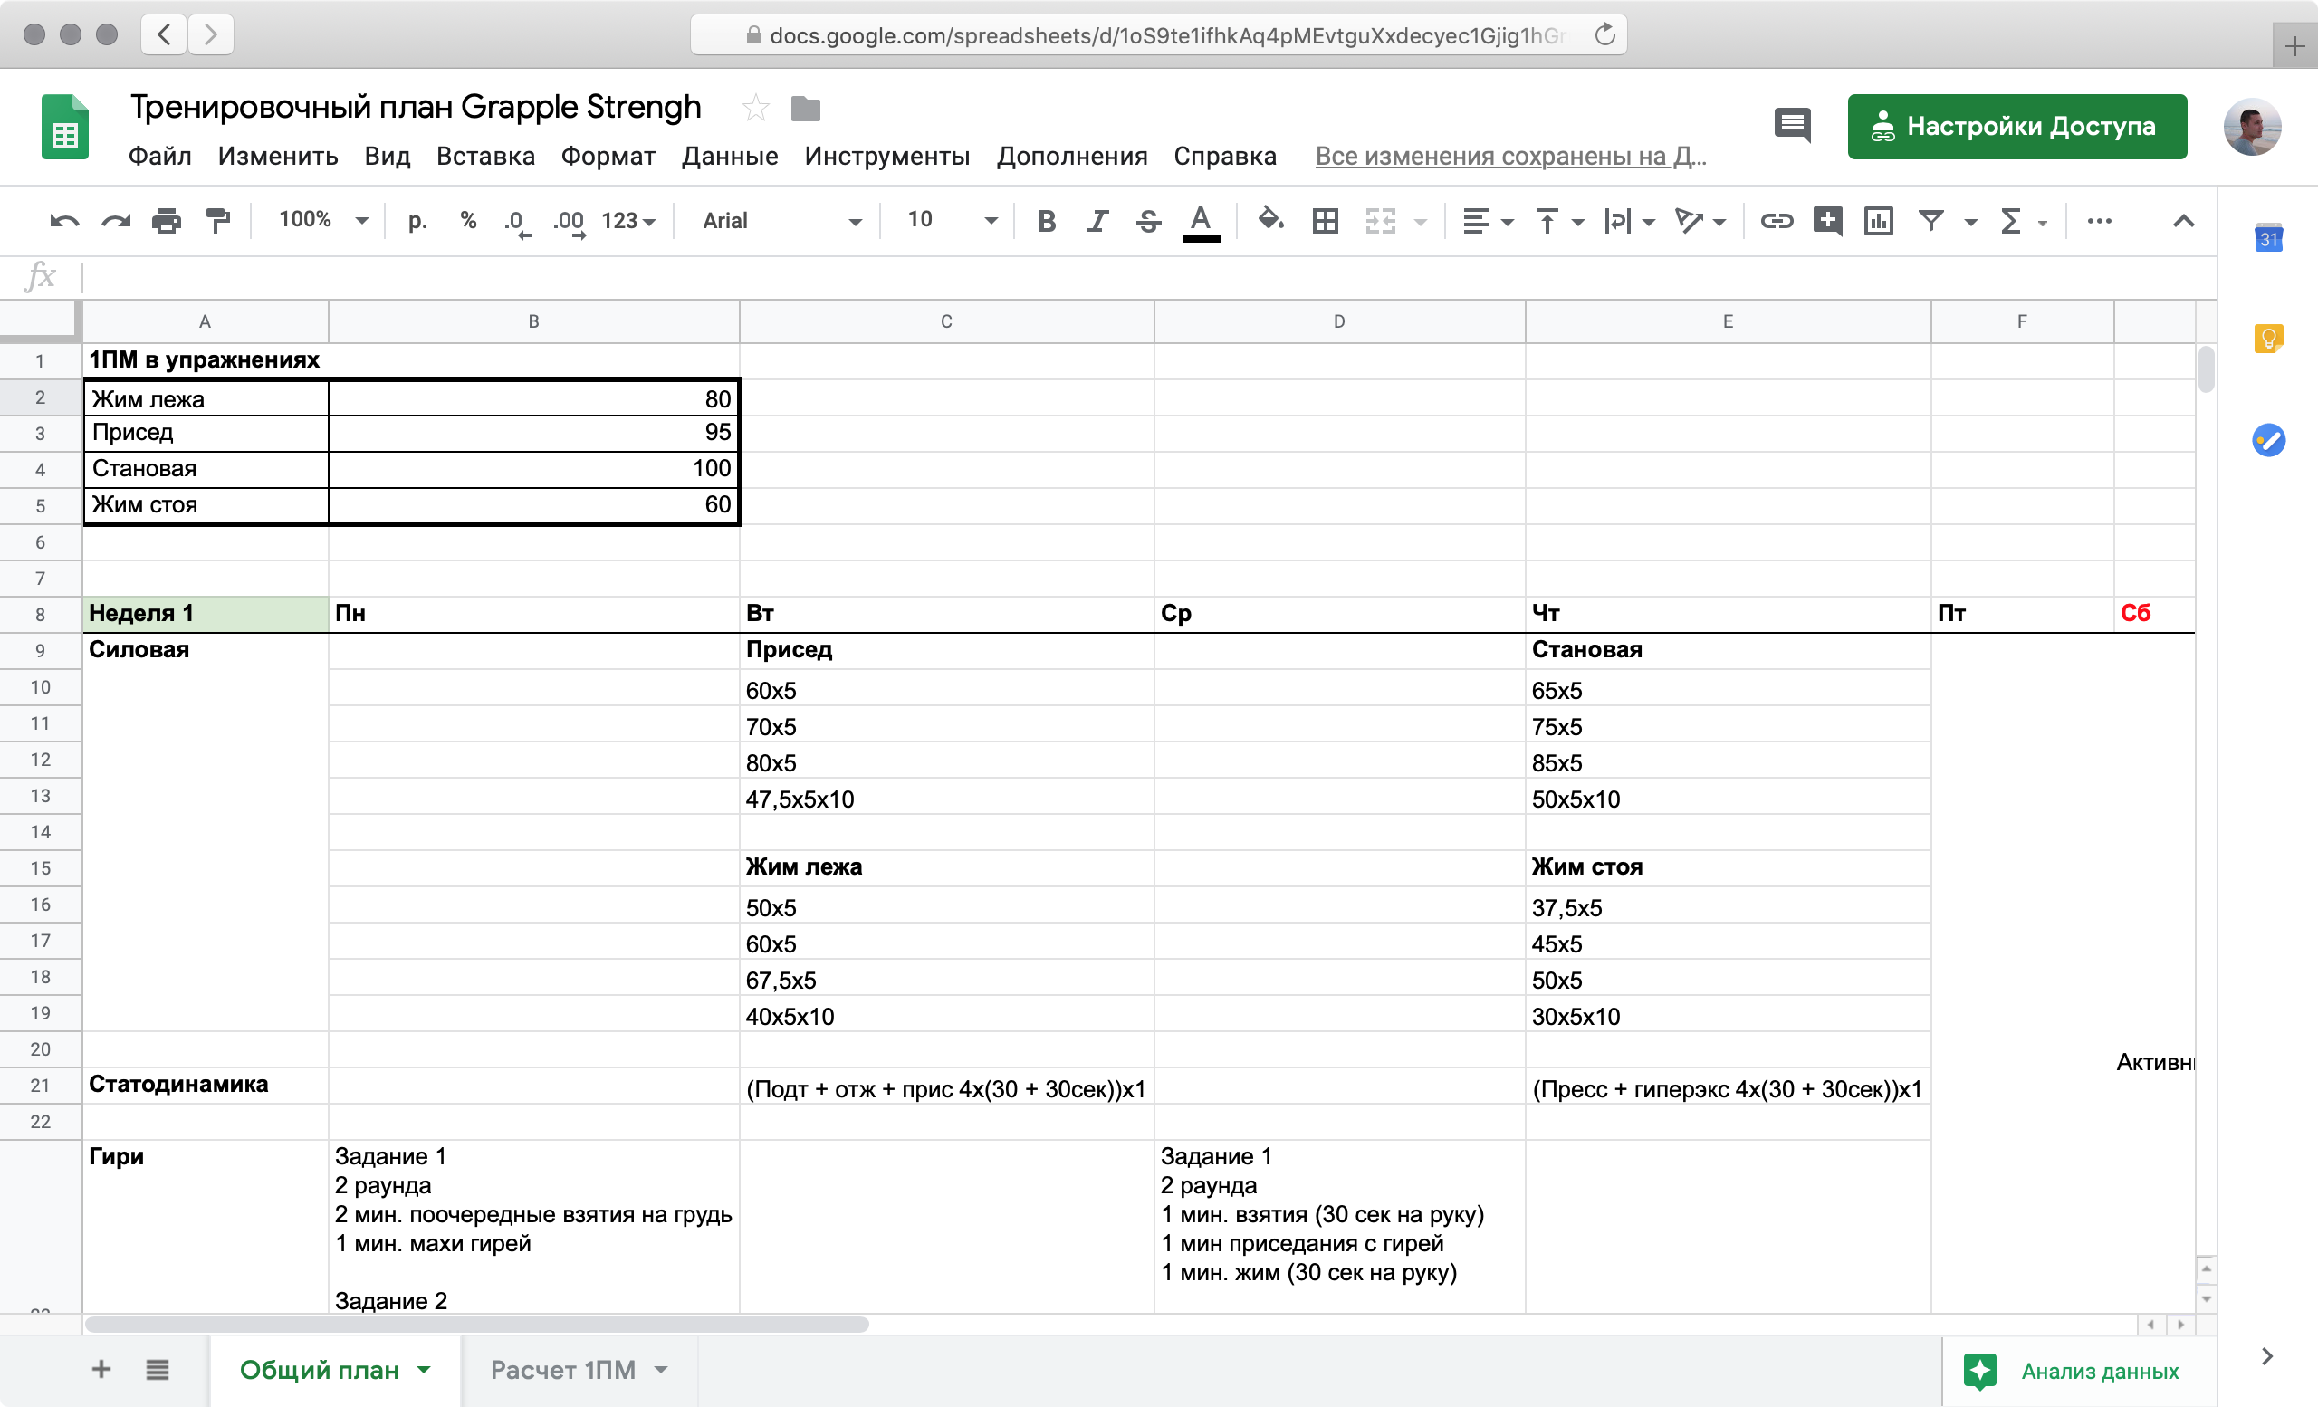Open Google Keep in side panel
Image resolution: width=2318 pixels, height=1407 pixels.
click(x=2268, y=339)
